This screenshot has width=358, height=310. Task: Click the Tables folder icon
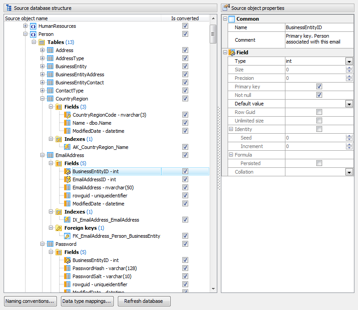[42, 42]
